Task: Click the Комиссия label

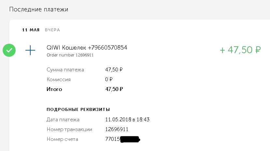Action: [59, 79]
